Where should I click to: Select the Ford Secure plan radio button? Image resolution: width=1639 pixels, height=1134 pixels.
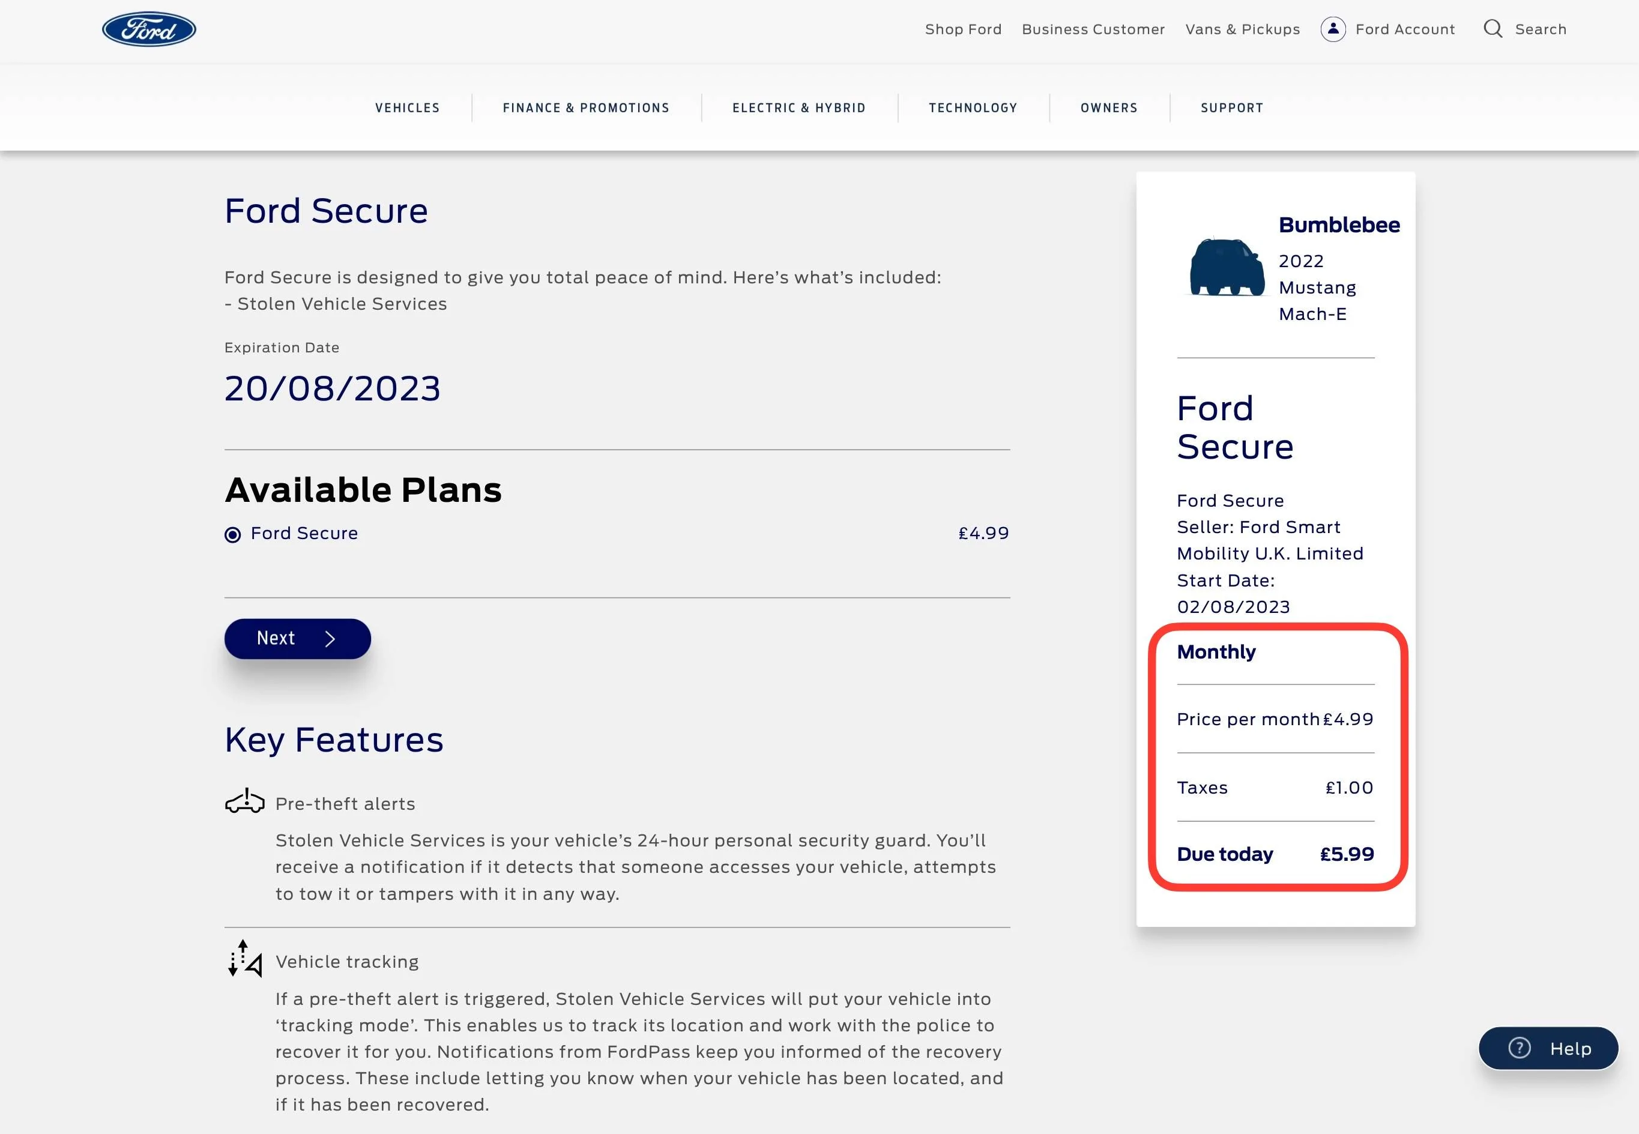coord(232,534)
